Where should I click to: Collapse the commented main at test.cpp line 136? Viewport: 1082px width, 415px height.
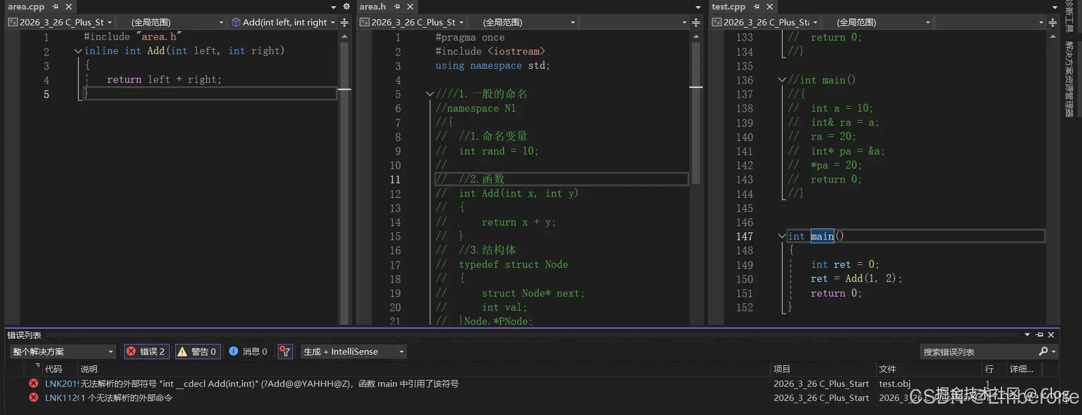coord(782,80)
